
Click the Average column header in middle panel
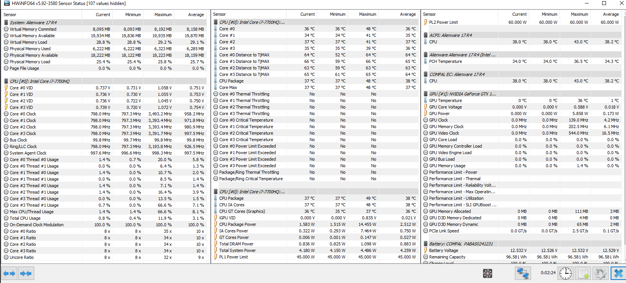[408, 14]
